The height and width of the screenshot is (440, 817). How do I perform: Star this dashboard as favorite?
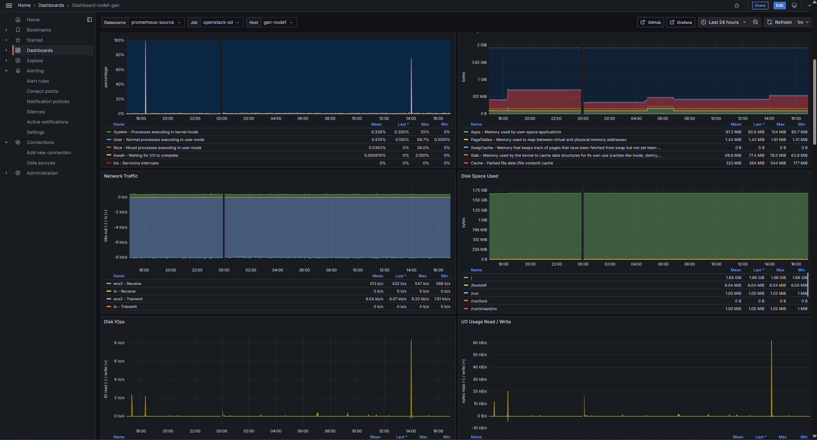736,6
